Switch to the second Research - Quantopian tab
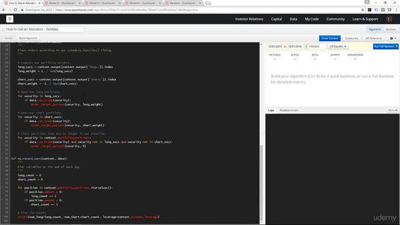Viewport: 400px width, 225px height. [x=102, y=3]
